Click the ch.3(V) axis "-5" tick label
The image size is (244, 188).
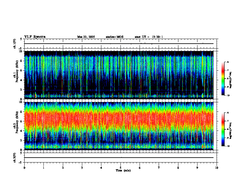point(21,163)
